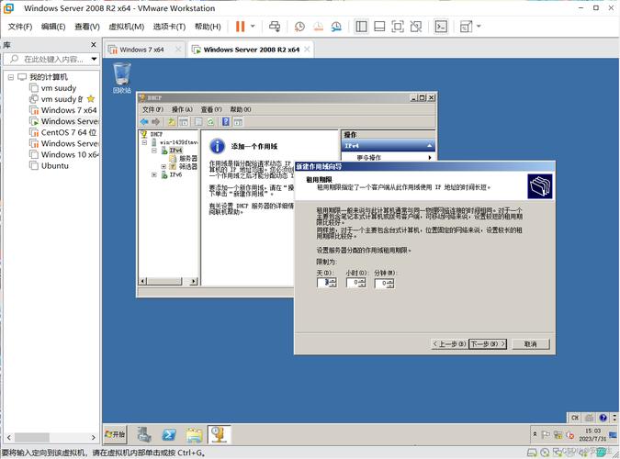
Task: Open the 虚拟机(M) menu
Action: (x=127, y=27)
